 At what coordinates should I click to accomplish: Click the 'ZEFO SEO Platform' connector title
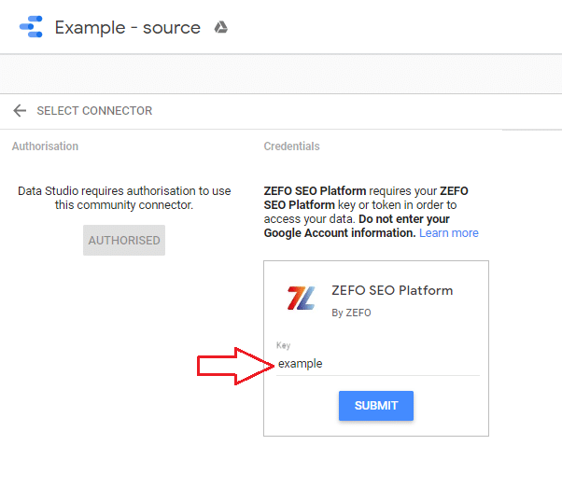[x=392, y=290]
